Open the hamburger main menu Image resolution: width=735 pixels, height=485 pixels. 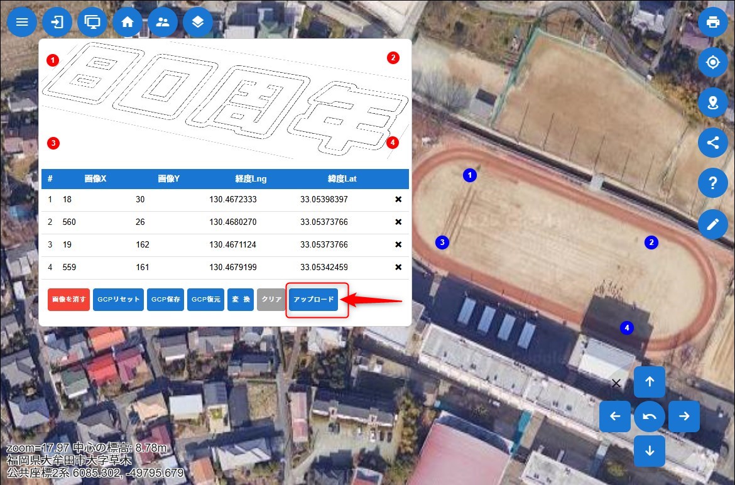pyautogui.click(x=22, y=22)
